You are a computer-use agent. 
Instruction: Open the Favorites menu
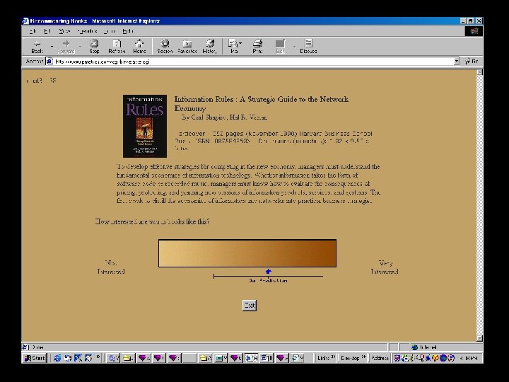click(87, 31)
